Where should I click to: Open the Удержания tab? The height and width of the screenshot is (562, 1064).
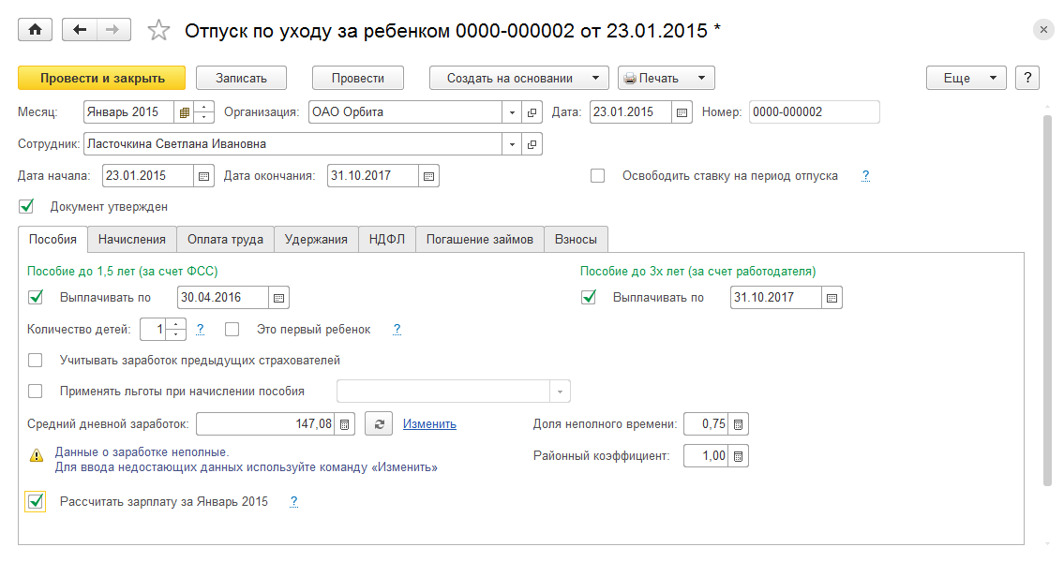coord(316,239)
